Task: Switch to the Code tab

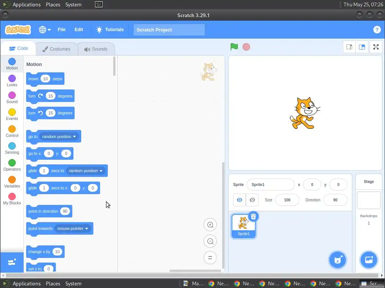Action: coord(19,48)
